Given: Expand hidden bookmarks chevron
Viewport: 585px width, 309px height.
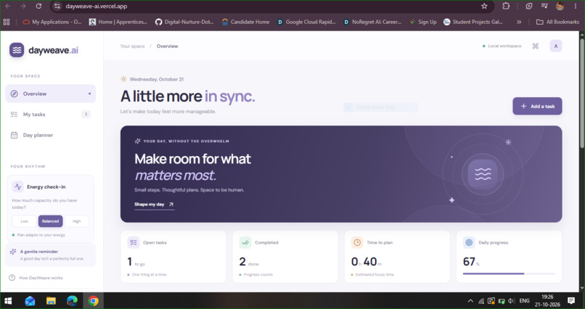Looking at the screenshot, I should 519,22.
